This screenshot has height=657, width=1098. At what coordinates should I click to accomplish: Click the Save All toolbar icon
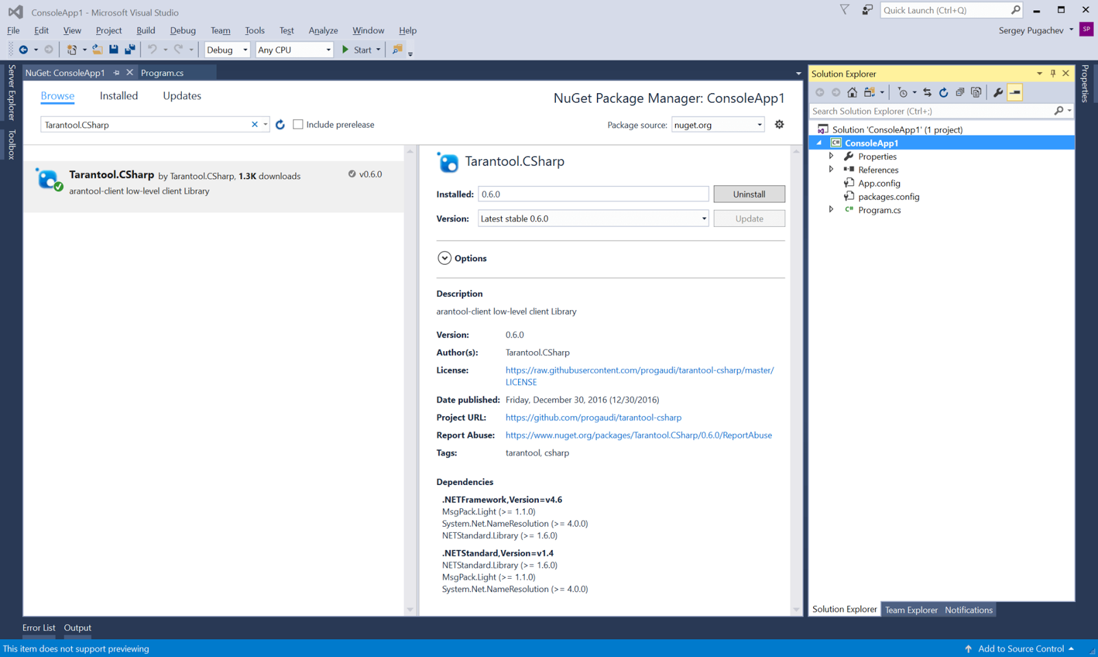130,49
